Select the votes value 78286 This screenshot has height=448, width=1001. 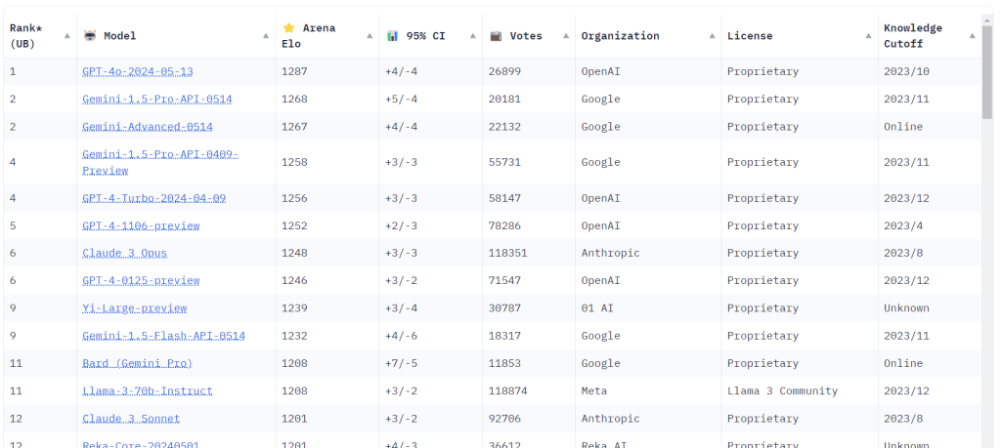pos(504,225)
